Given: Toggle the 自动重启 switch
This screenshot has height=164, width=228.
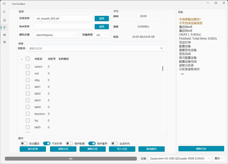Looking at the screenshot, I should pos(24,143).
